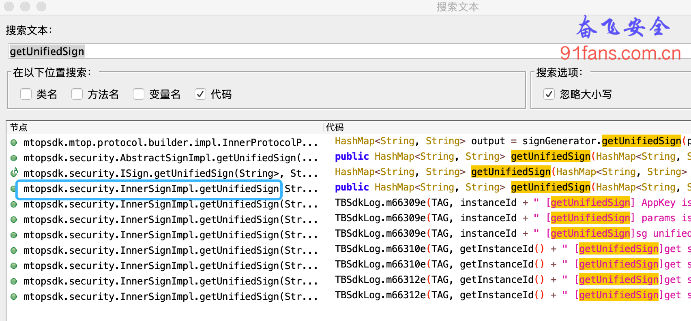Screen dimensions: 691x321
Task: Enable the 方法名 checkbox
Action: pos(77,94)
